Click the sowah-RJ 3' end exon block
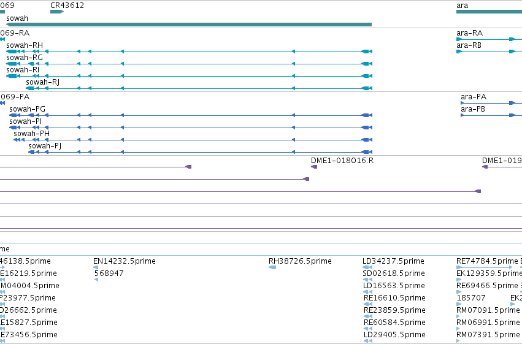522x344 pixels. (x=30, y=88)
